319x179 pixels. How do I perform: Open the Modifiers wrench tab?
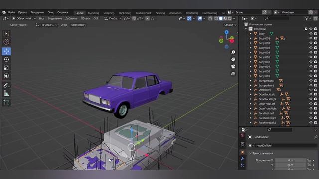point(243,159)
